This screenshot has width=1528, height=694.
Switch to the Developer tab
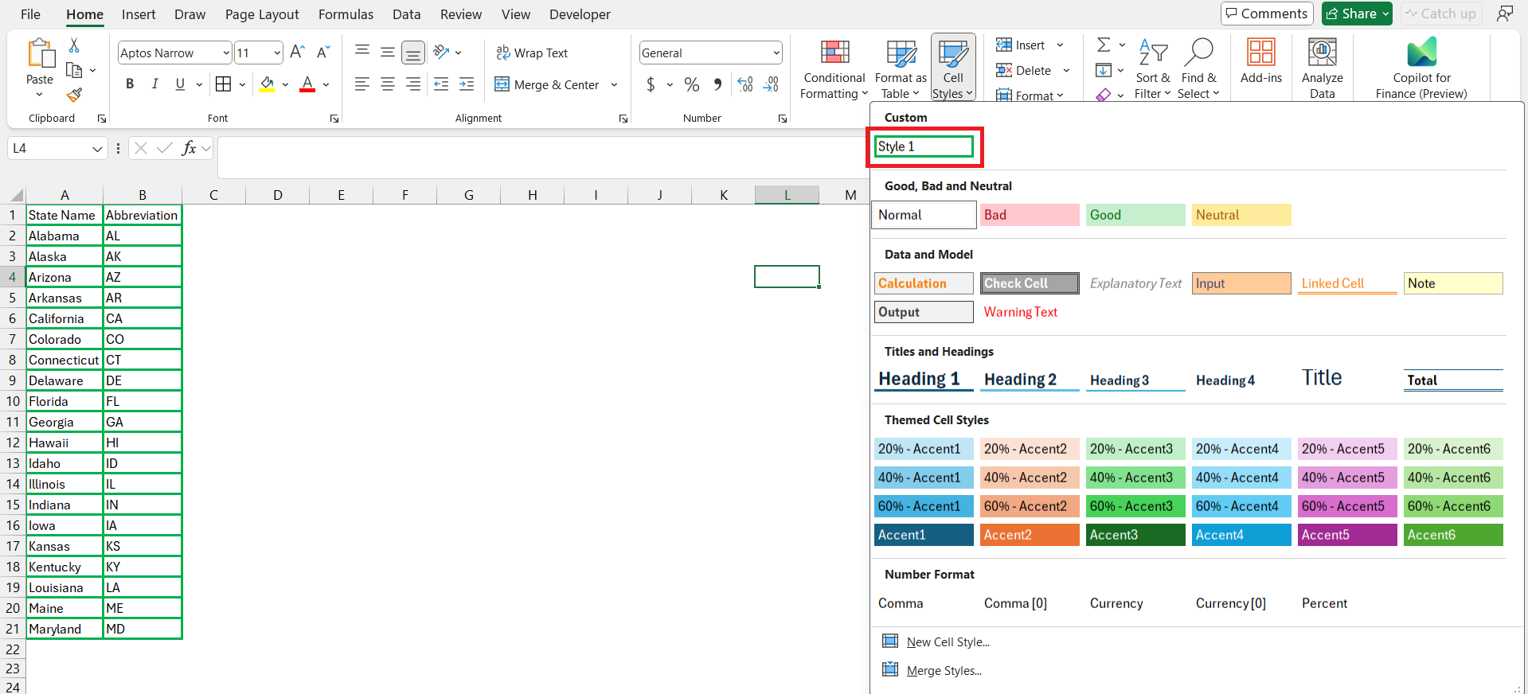(580, 14)
